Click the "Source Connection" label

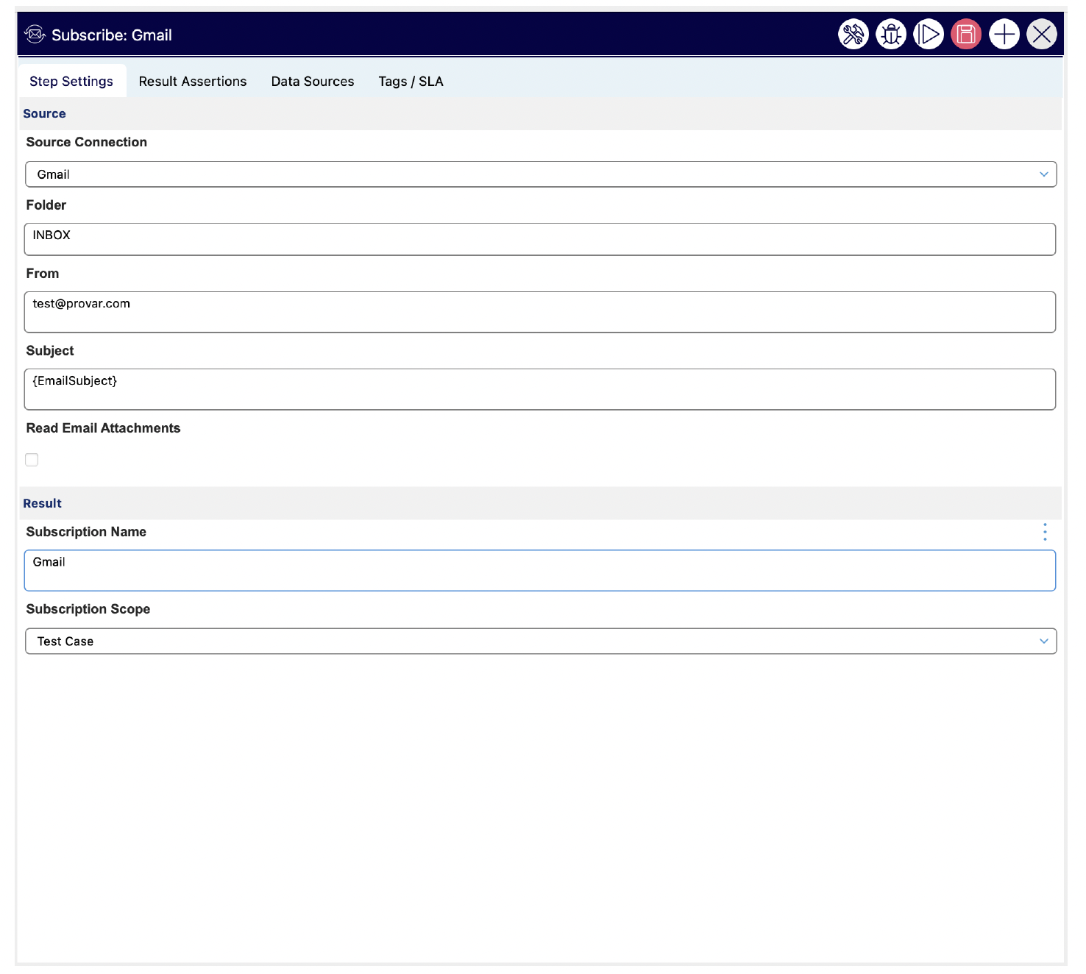pos(87,142)
